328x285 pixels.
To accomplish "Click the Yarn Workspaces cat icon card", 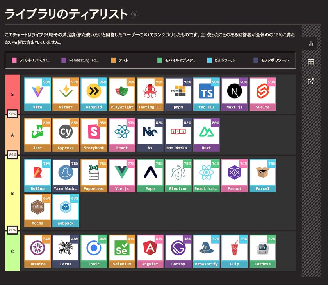I will pyautogui.click(x=66, y=176).
